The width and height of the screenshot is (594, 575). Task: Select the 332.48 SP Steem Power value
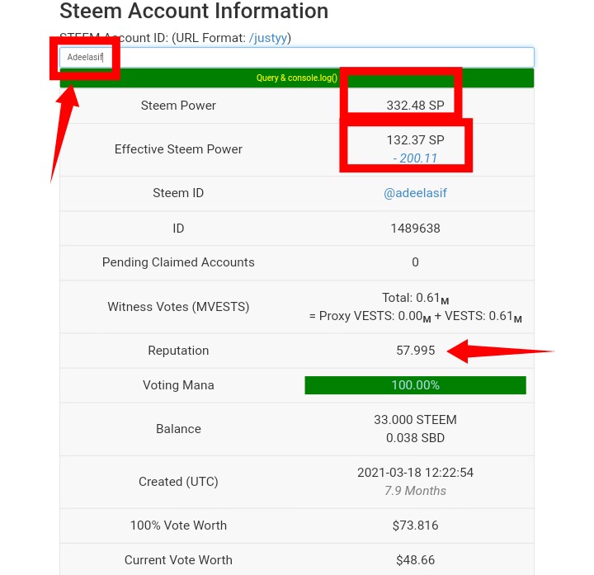(415, 106)
